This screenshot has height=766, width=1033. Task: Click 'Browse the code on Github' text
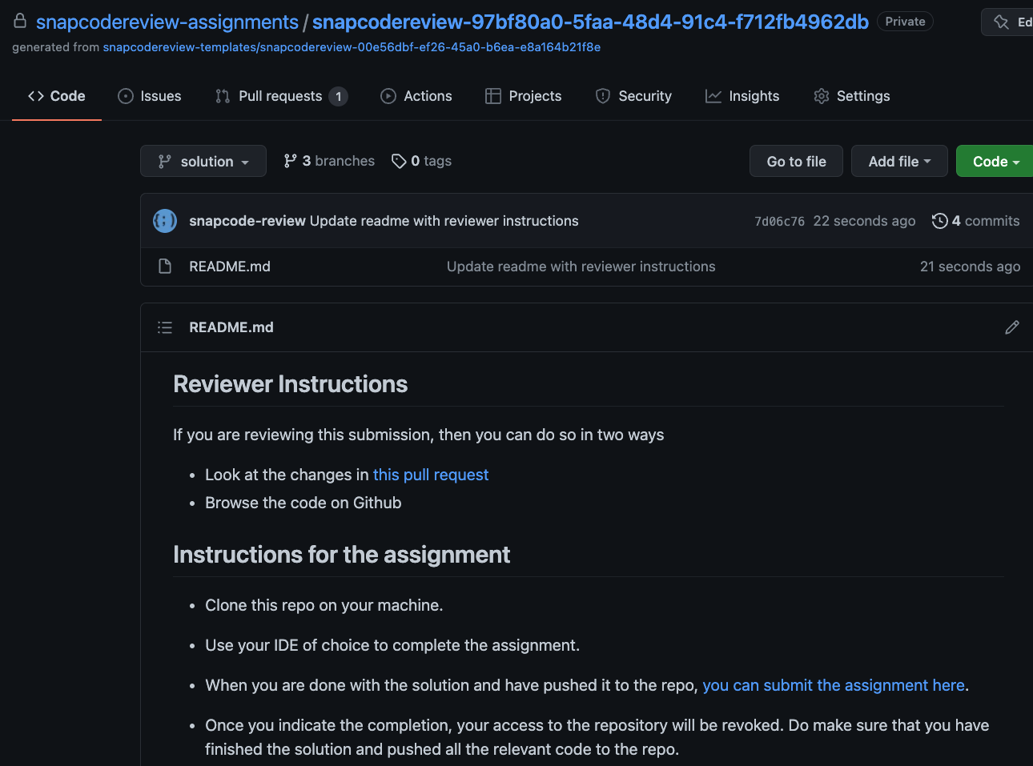tap(303, 503)
